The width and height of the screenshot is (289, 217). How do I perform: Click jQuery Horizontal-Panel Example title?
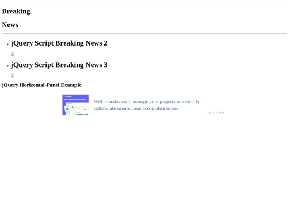(42, 85)
